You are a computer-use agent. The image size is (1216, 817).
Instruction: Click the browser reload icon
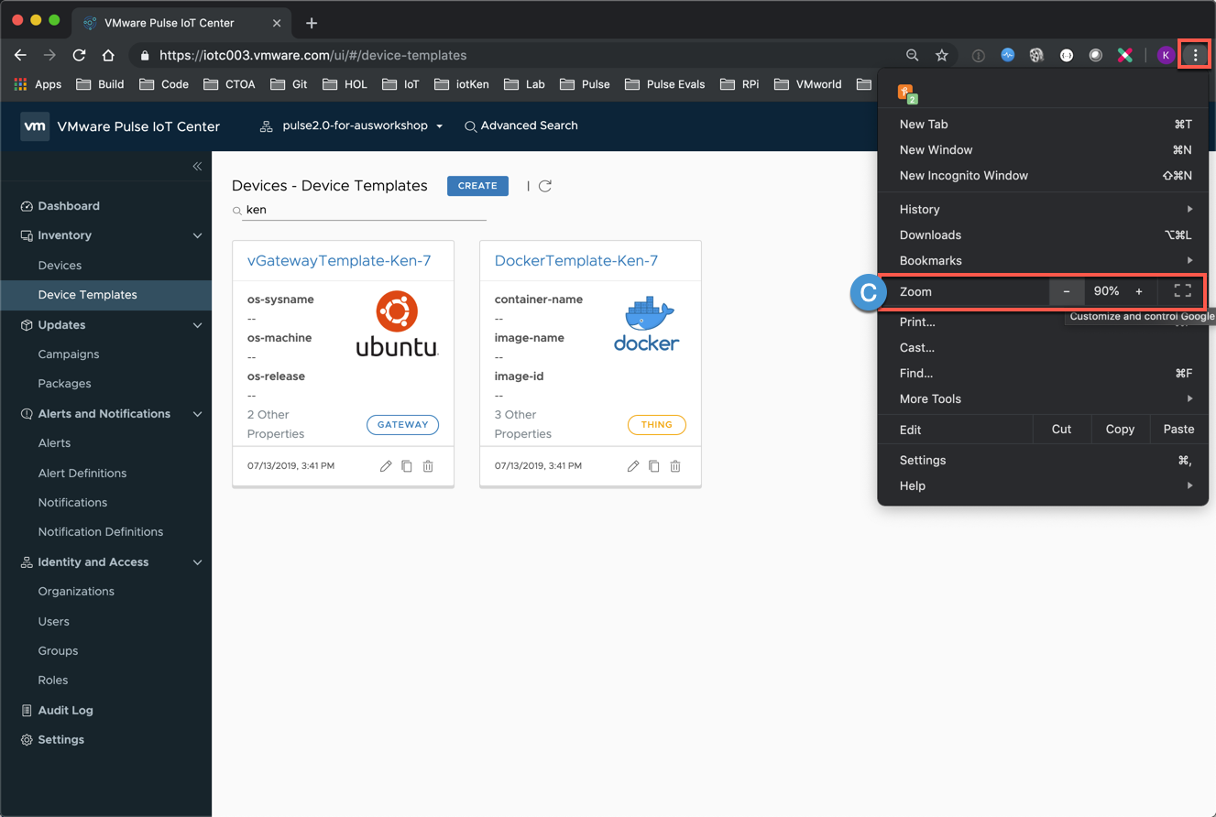[x=79, y=55]
